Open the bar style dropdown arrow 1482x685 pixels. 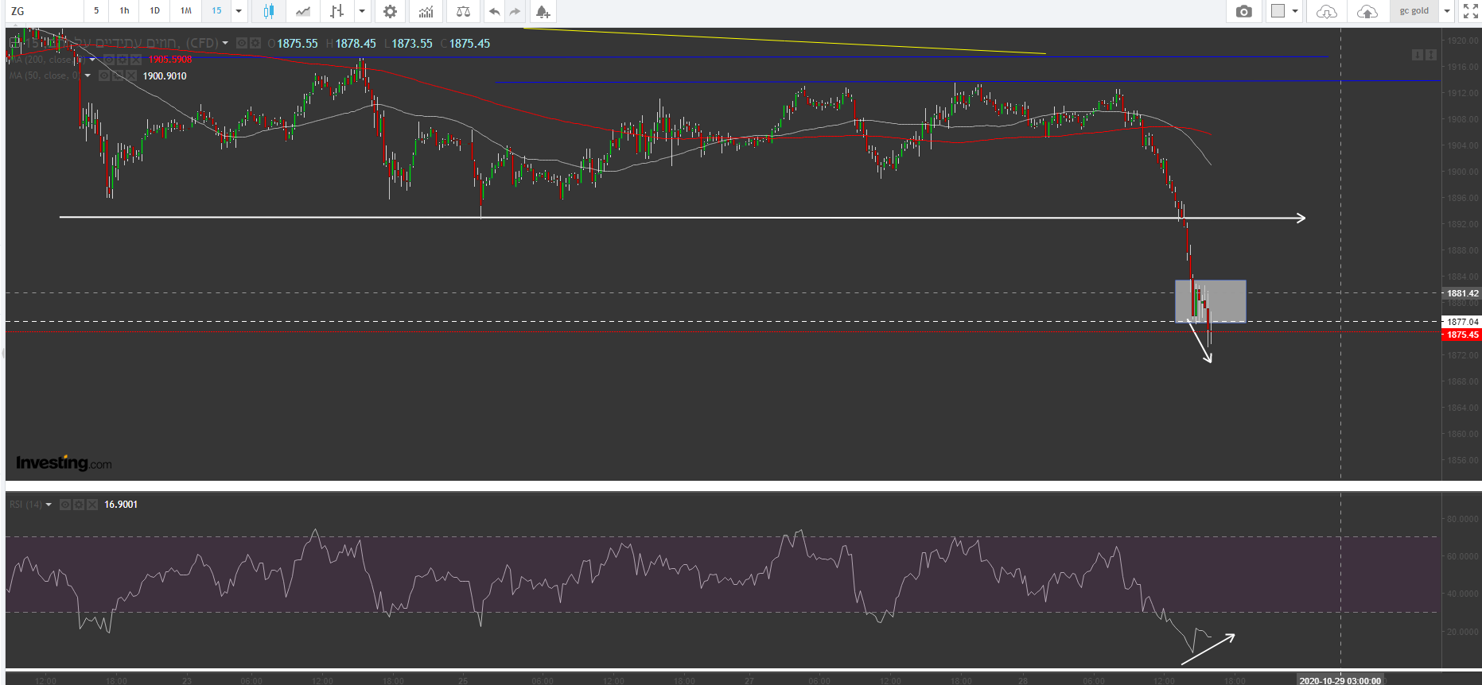click(362, 11)
